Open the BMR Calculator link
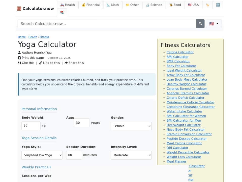Screen dimensions: 242x182 coord(178,61)
